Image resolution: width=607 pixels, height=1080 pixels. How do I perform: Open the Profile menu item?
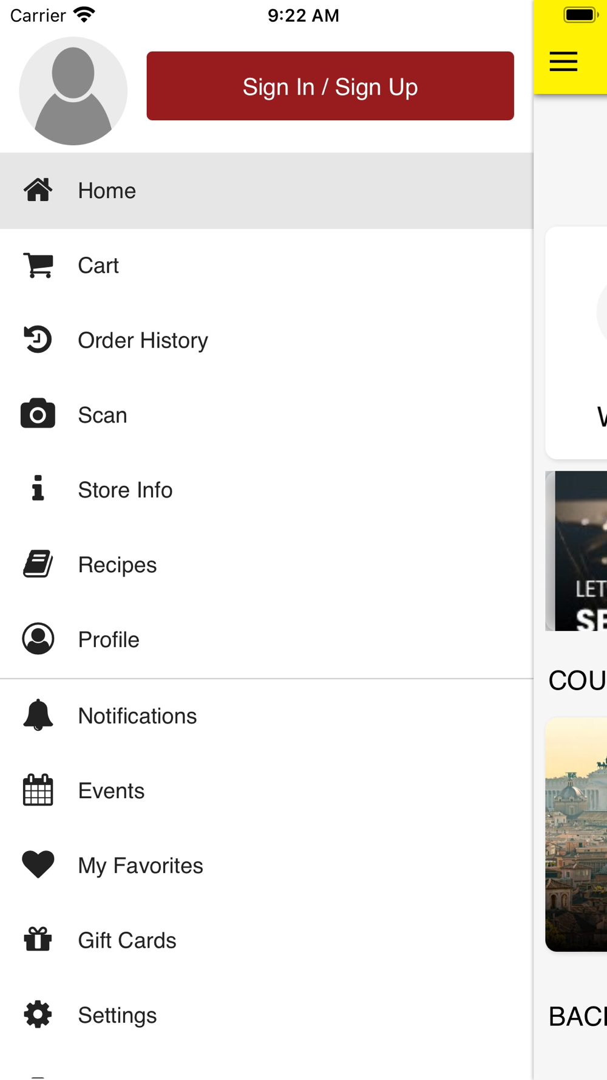[x=266, y=640]
